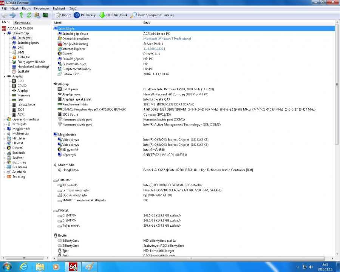Screen dimensions: 340x272
Task: Select the highlighted Számítógép header row
Action: 194,29
